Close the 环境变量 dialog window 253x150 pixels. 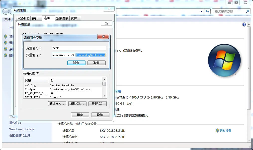click(x=107, y=23)
